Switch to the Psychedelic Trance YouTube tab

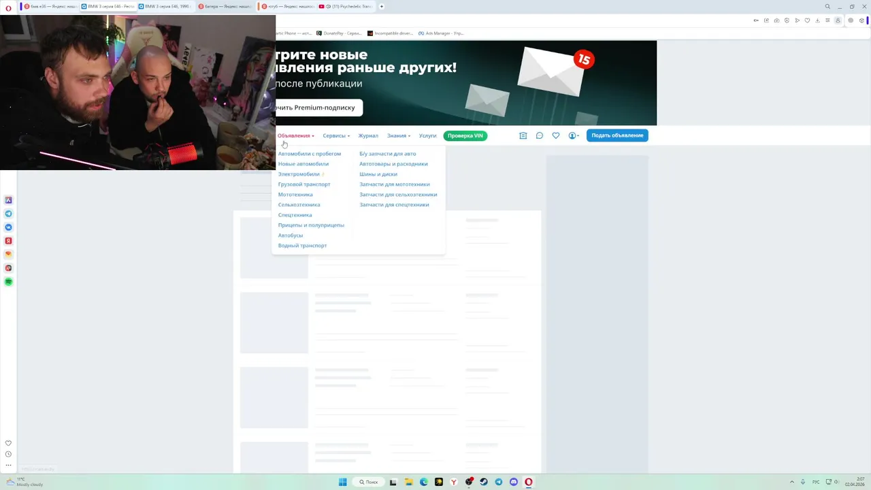pyautogui.click(x=346, y=6)
